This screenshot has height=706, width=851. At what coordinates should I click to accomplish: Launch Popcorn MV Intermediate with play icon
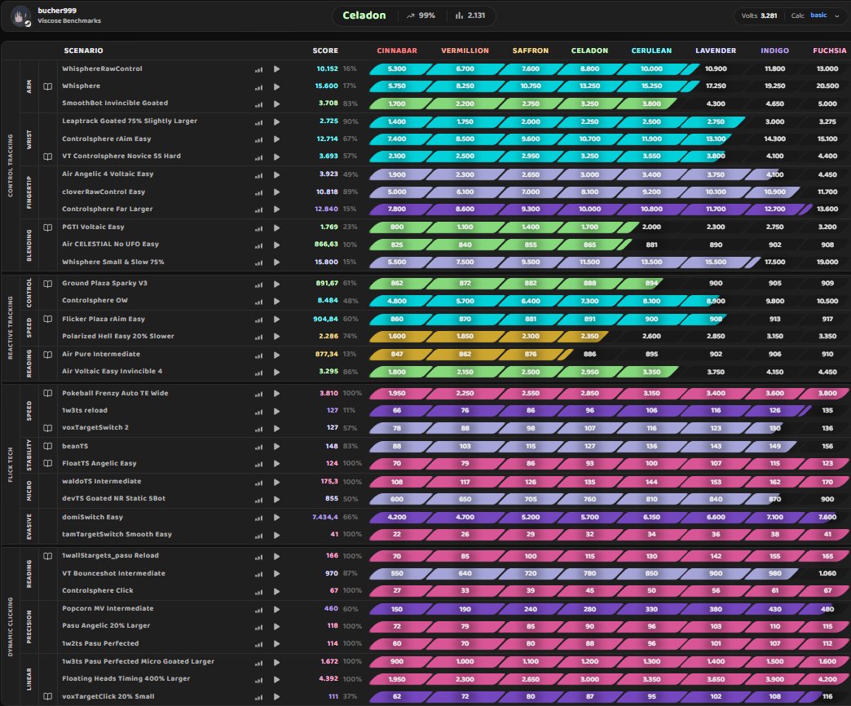point(277,610)
